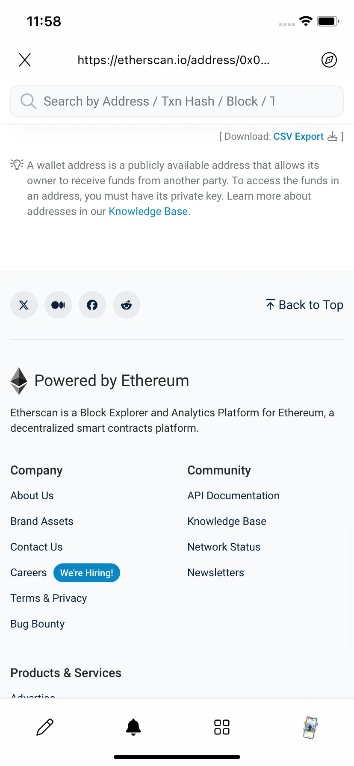
Task: Tap the compass browser icon
Action: [x=329, y=60]
